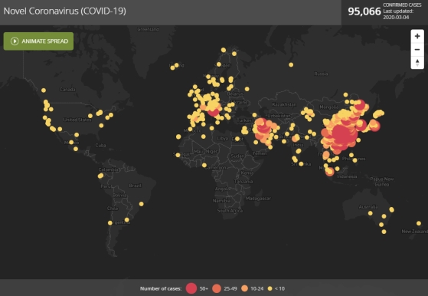
Task: Click the Angola map label
Action: pos(223,189)
